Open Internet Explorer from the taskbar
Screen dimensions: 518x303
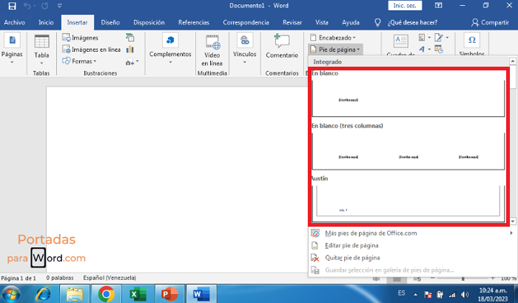[43, 293]
